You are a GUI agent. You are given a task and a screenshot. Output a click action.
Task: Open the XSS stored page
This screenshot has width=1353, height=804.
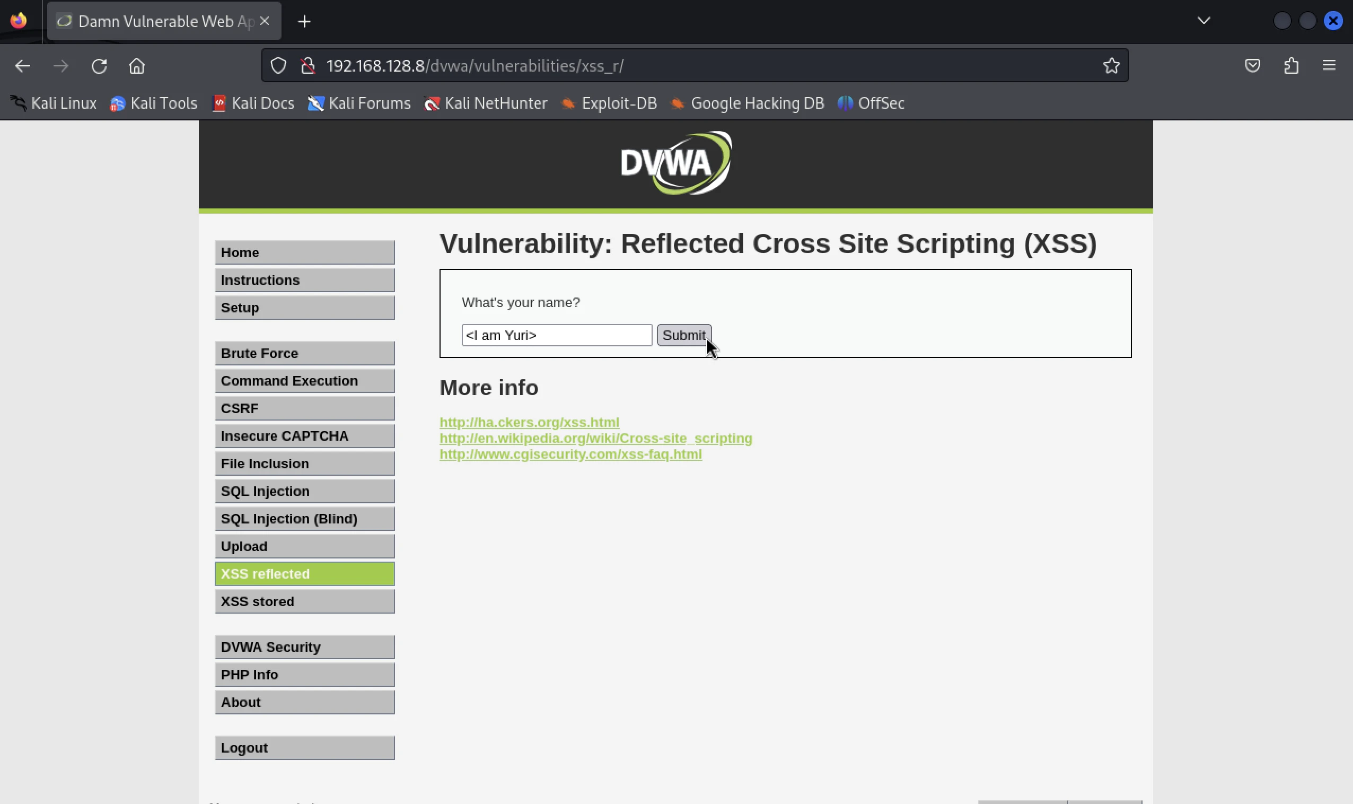point(304,602)
